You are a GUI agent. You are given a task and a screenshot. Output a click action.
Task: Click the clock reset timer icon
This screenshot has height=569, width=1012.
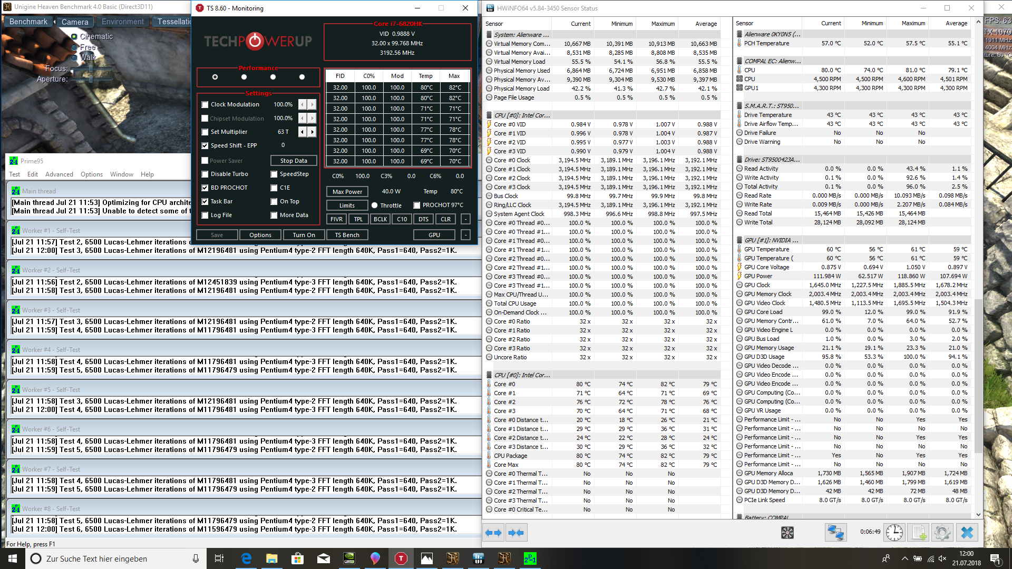pos(894,533)
